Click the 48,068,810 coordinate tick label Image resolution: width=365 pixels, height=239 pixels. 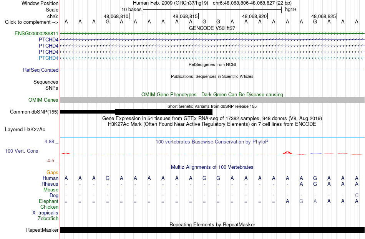116,16
